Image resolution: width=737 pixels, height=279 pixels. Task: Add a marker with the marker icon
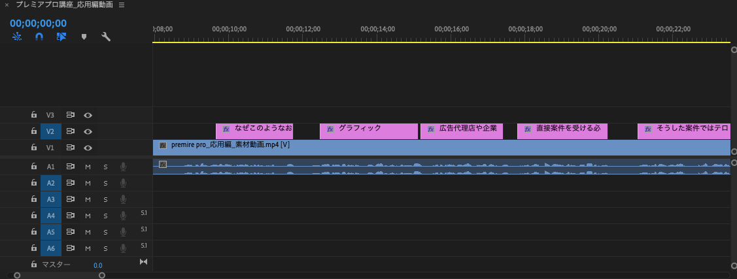click(84, 37)
